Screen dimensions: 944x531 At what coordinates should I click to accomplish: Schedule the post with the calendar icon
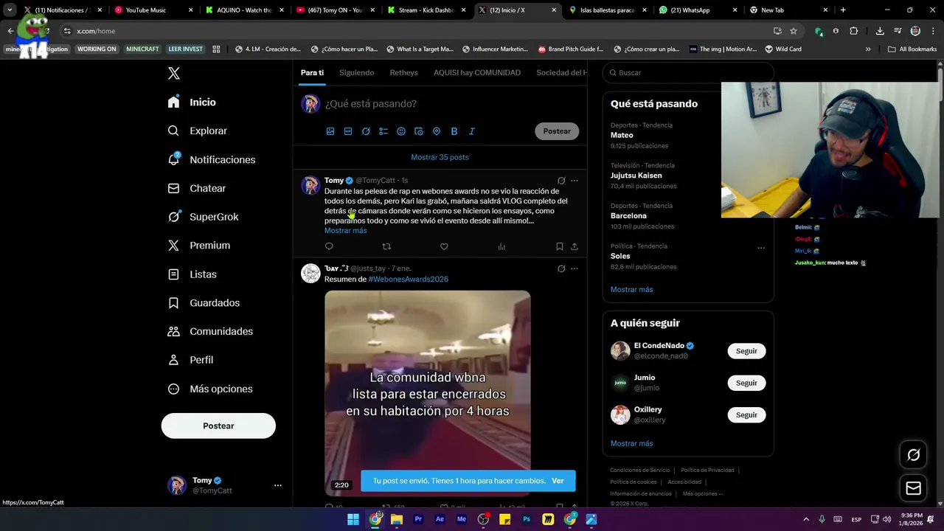419,131
